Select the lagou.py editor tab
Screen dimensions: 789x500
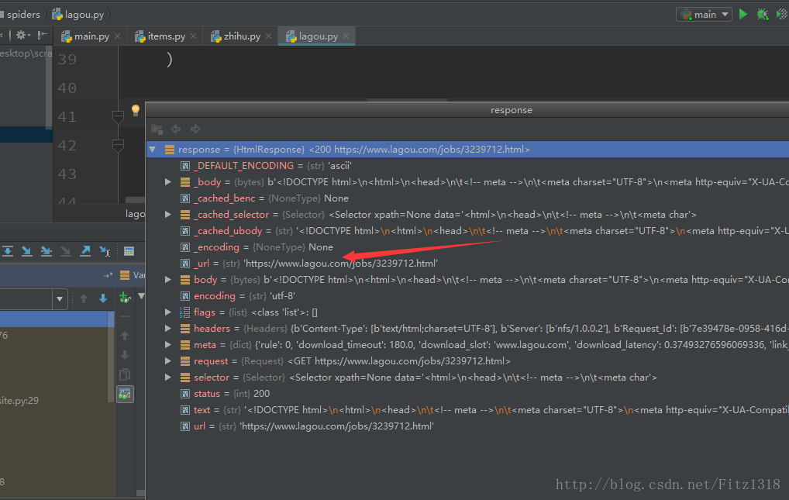tap(318, 36)
